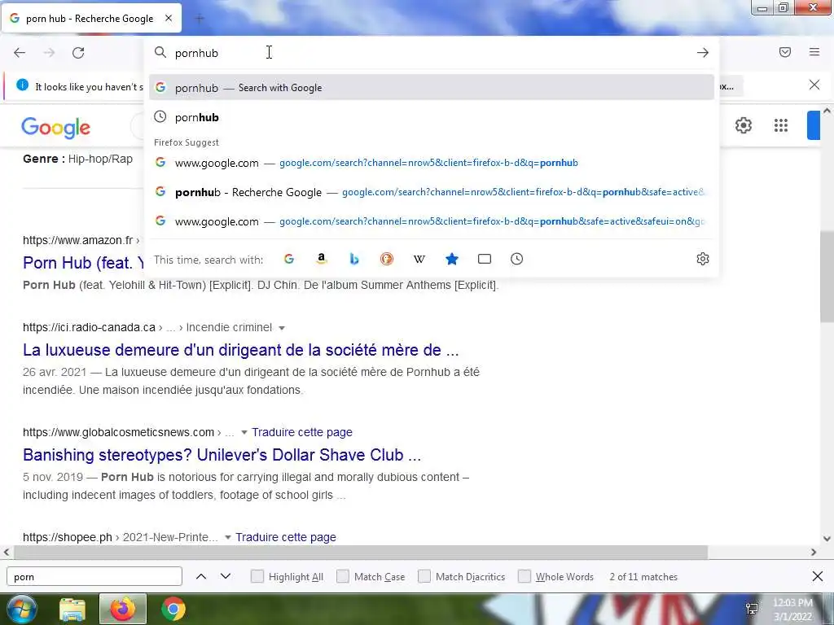The image size is (834, 625).
Task: Open the Save to Pocket icon
Action: coord(785,52)
